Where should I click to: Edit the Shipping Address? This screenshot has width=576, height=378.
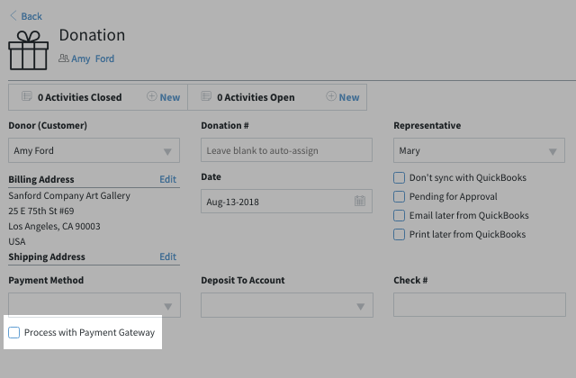click(x=168, y=256)
